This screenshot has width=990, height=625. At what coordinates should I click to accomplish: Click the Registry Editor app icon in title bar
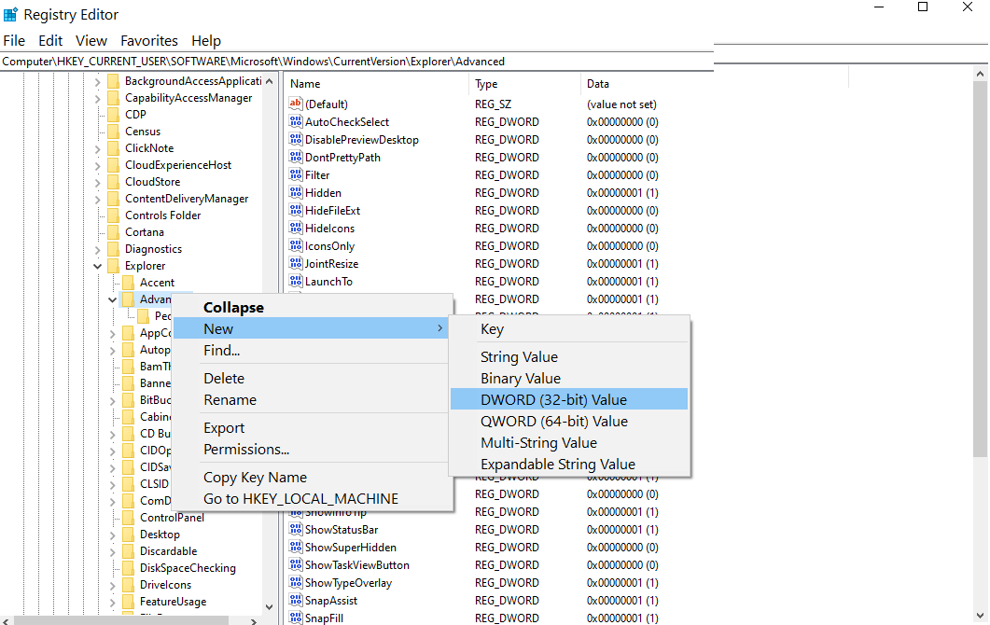(11, 15)
